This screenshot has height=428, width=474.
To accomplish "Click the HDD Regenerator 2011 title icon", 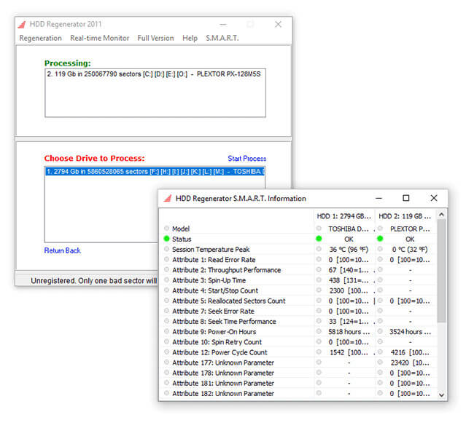I will 22,25.
